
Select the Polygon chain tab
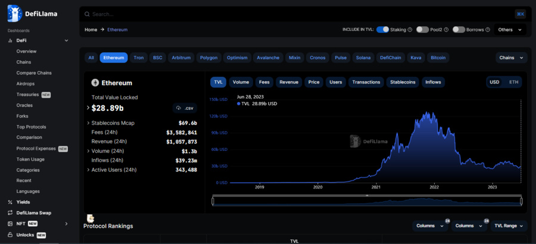[209, 58]
